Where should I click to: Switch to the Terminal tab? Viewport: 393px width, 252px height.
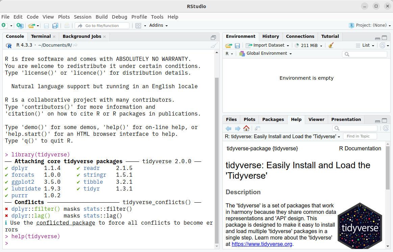(41, 36)
